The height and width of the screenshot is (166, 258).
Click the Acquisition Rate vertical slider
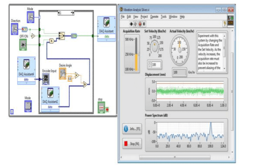(x=136, y=54)
